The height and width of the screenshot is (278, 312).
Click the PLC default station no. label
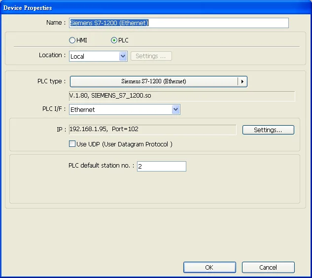(x=101, y=165)
